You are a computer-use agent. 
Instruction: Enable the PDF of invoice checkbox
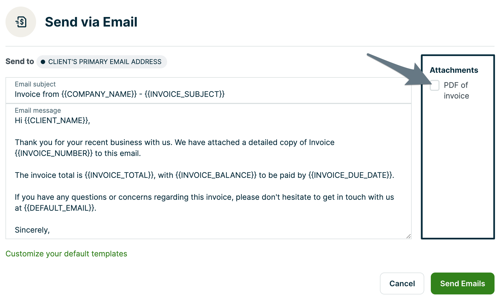click(x=434, y=85)
